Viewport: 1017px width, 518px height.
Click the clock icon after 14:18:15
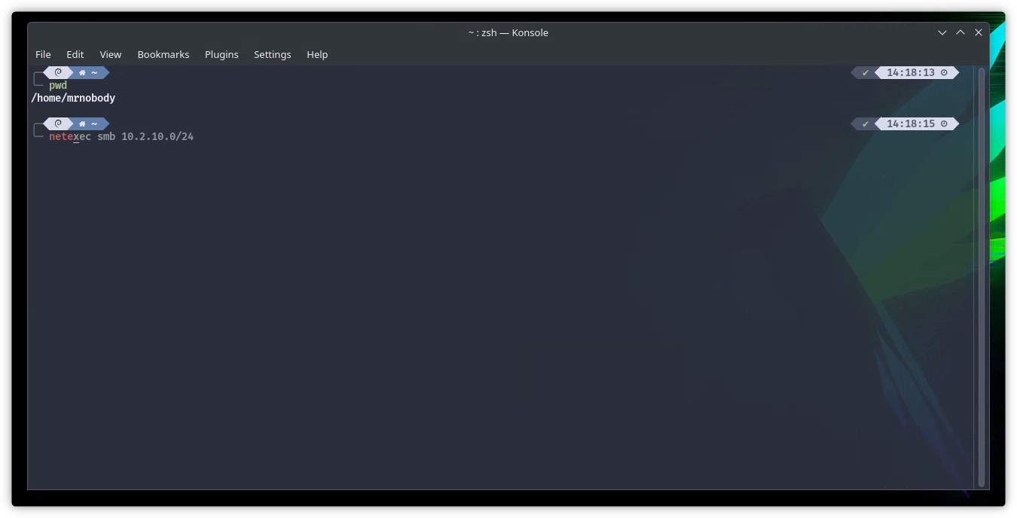944,123
